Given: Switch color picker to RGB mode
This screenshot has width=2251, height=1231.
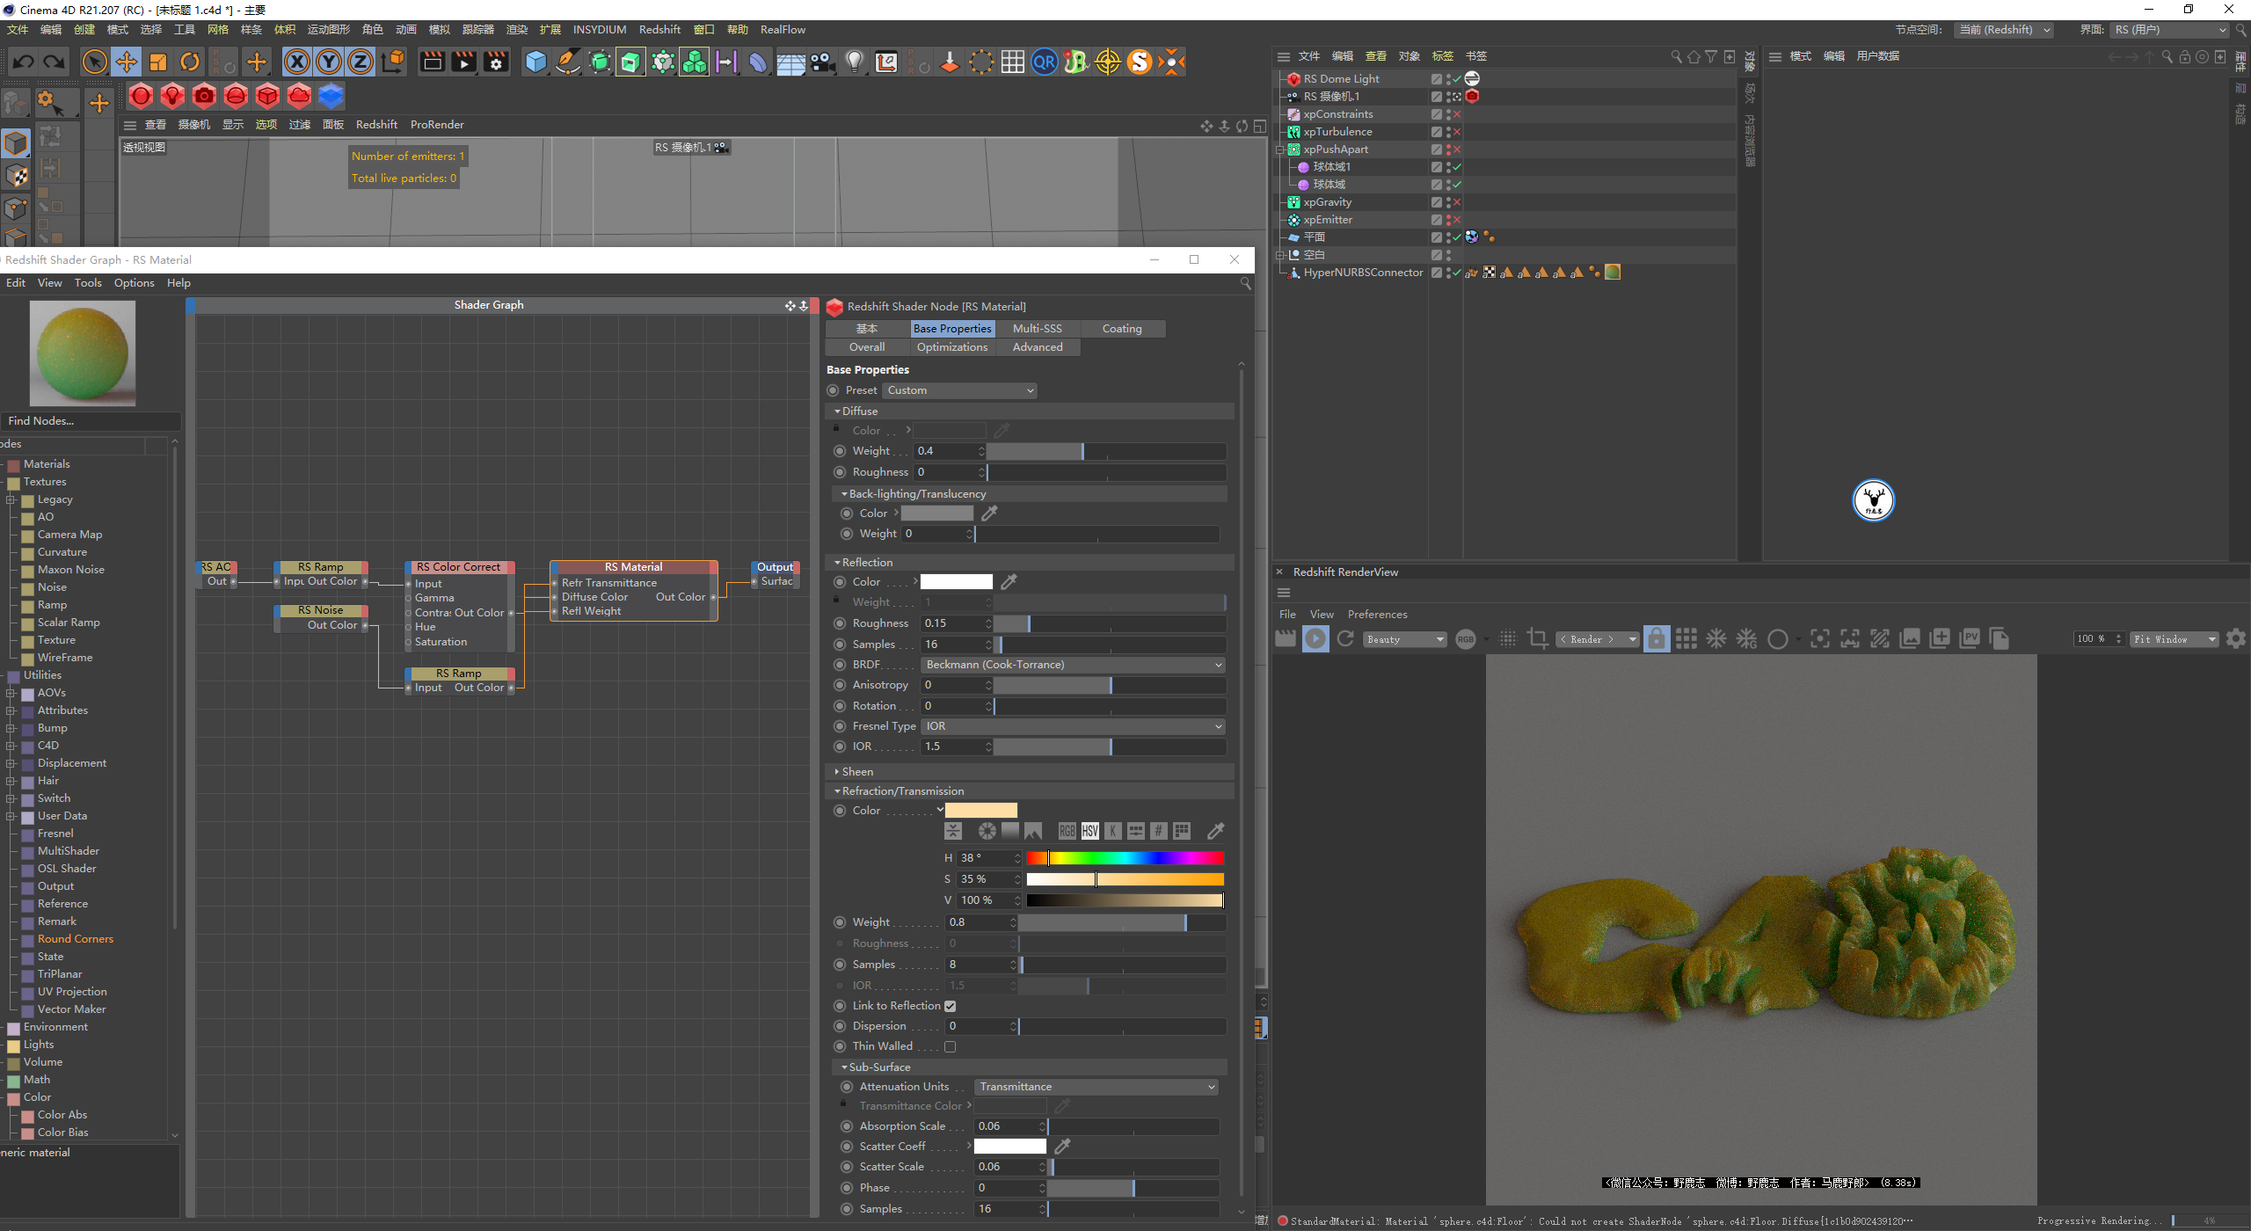Looking at the screenshot, I should pyautogui.click(x=1067, y=831).
